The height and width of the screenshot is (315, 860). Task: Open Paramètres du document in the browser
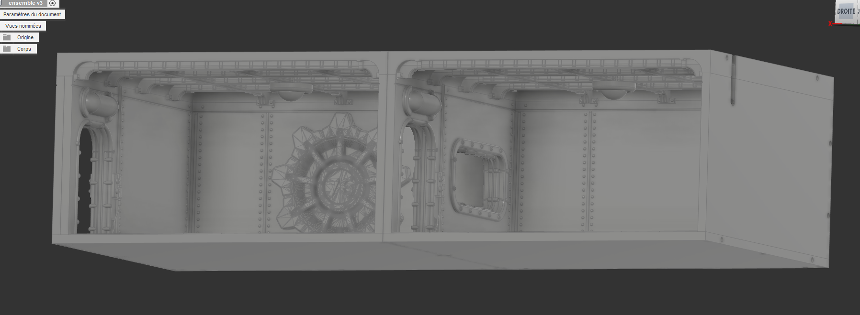pyautogui.click(x=32, y=14)
